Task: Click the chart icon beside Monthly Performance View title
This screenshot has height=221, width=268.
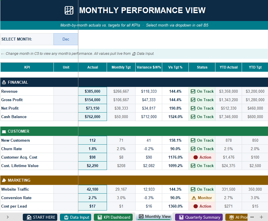Action: coord(69,10)
